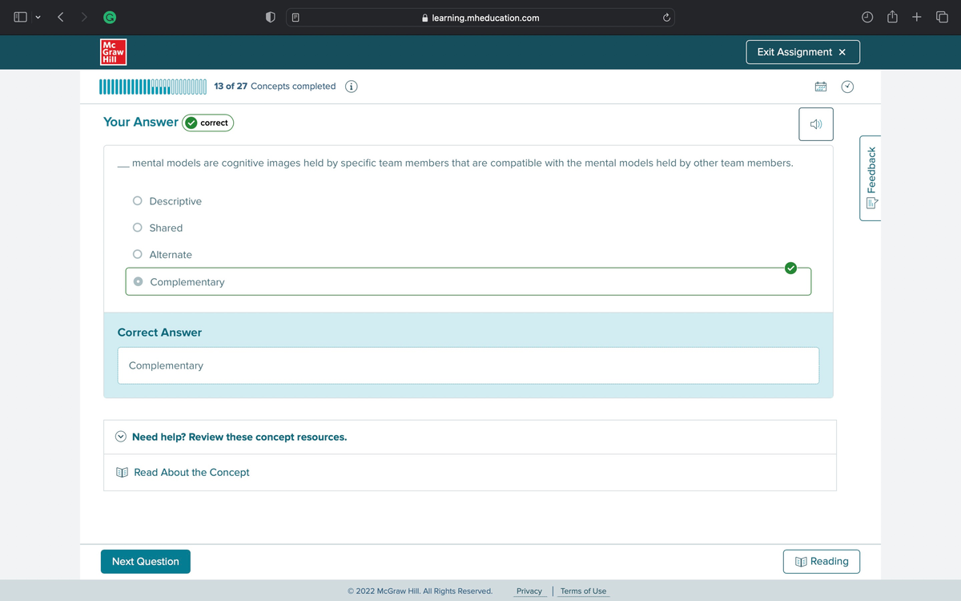Reload the page using refresh icon

click(x=665, y=18)
